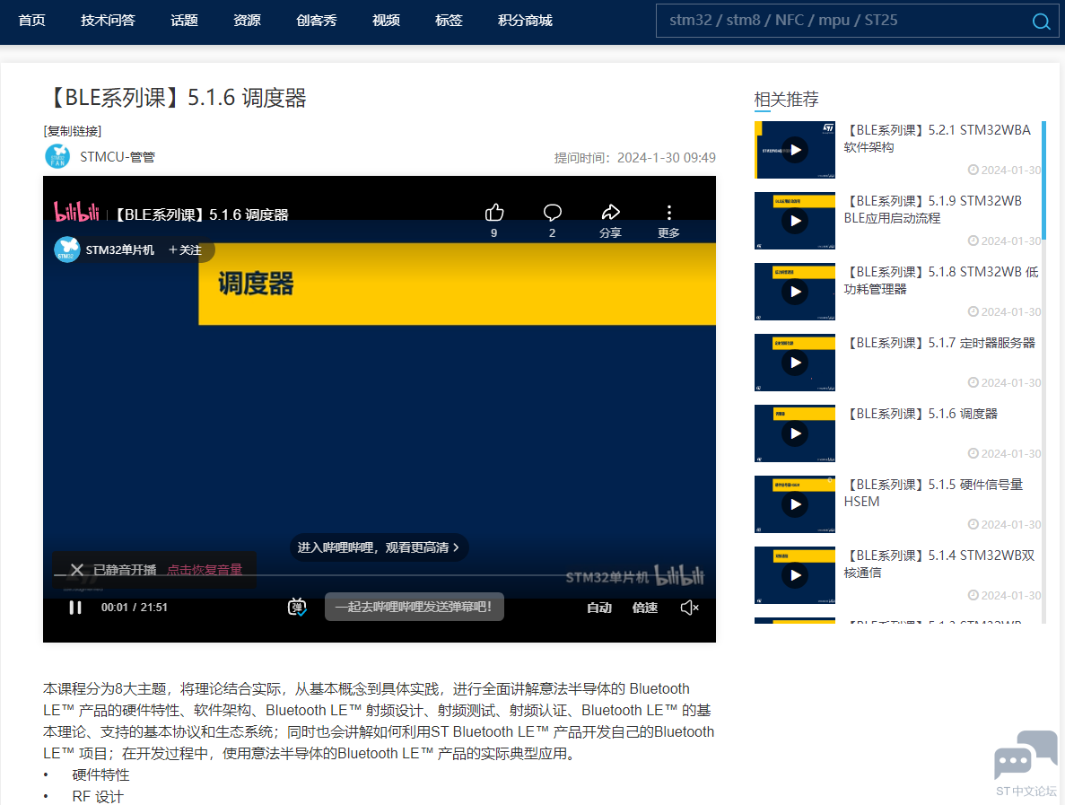1065x805 pixels.
Task: Toggle the danmaku display icon
Action: pos(297,607)
